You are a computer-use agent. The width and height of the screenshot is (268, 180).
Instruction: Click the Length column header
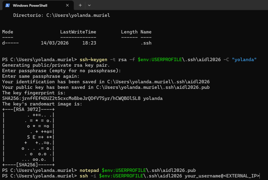(x=129, y=32)
